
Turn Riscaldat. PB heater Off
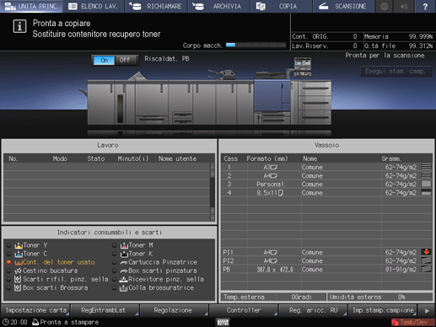(125, 60)
